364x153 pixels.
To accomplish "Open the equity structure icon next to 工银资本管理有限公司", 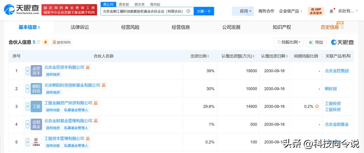I will (88, 138).
